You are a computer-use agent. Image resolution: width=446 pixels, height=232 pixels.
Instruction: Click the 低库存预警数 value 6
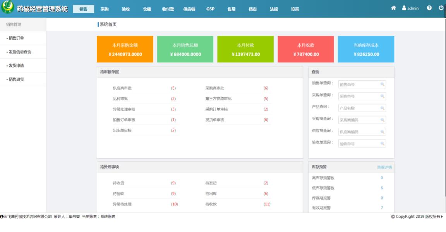(x=382, y=188)
